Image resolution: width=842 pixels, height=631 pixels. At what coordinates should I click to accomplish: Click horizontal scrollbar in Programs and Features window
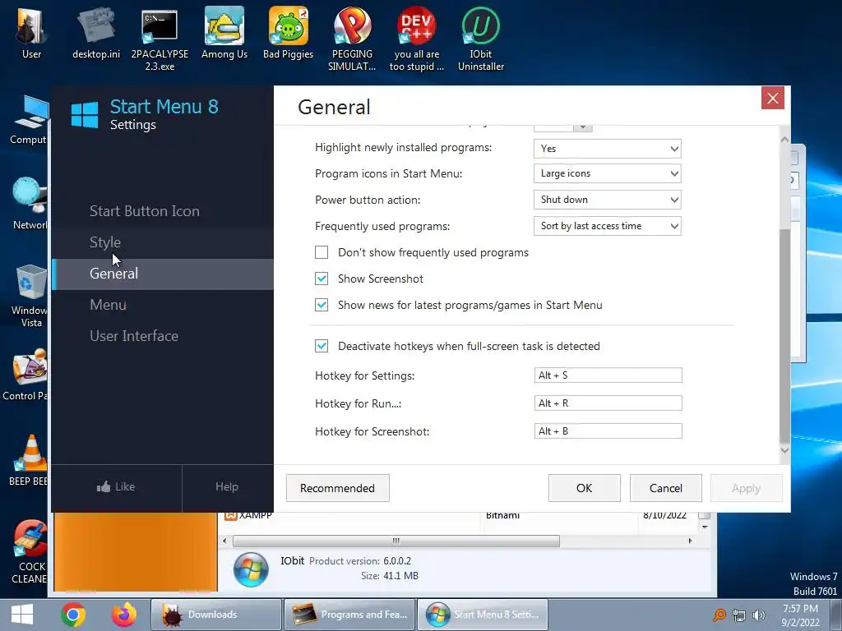[x=396, y=541]
